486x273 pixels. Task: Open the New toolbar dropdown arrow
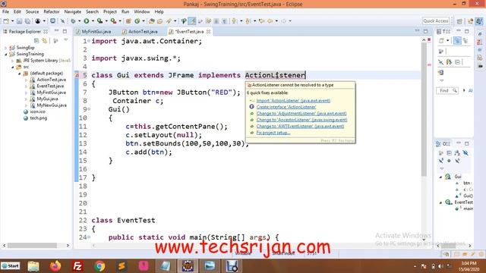pos(13,21)
